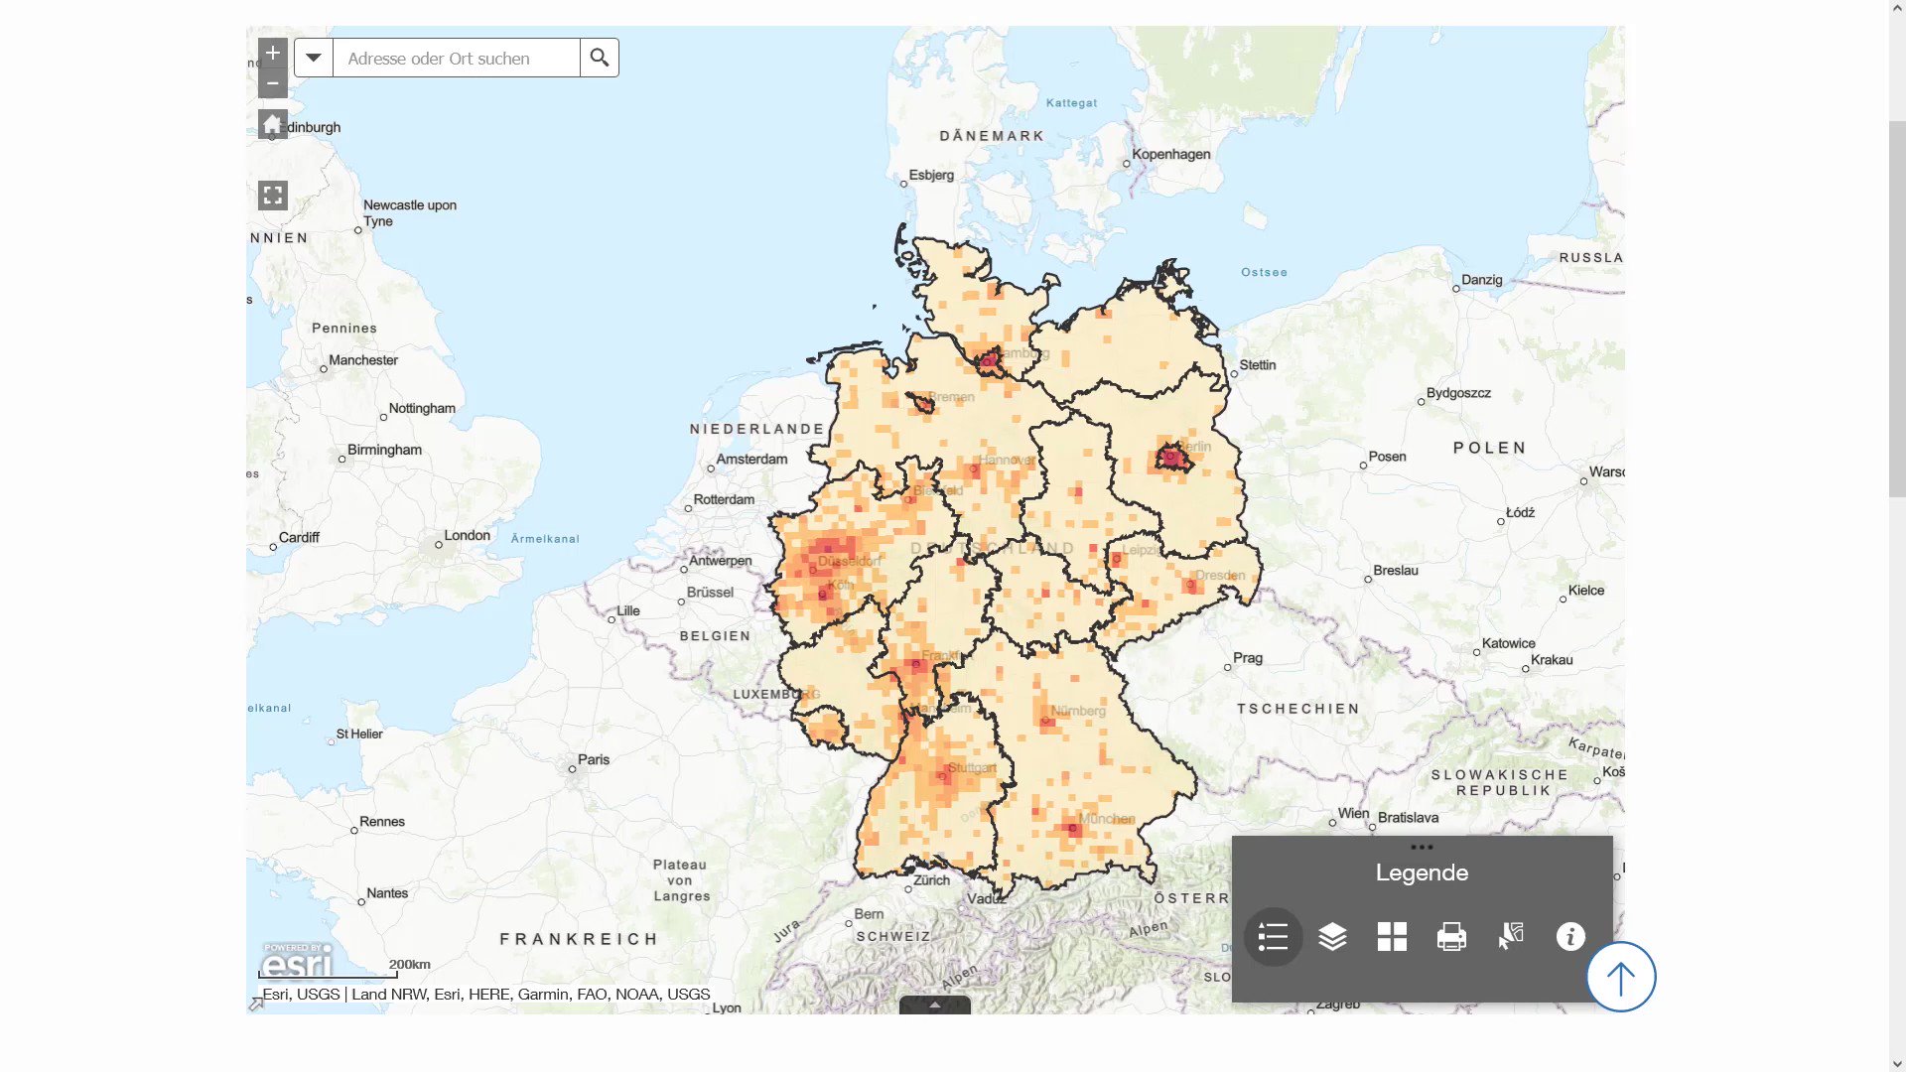Run the search with magnifier button
Screen dimensions: 1906x1072
[x=600, y=58]
